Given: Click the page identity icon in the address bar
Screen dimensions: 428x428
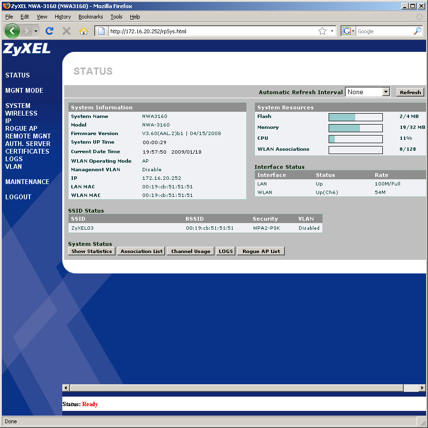Looking at the screenshot, I should pos(102,31).
